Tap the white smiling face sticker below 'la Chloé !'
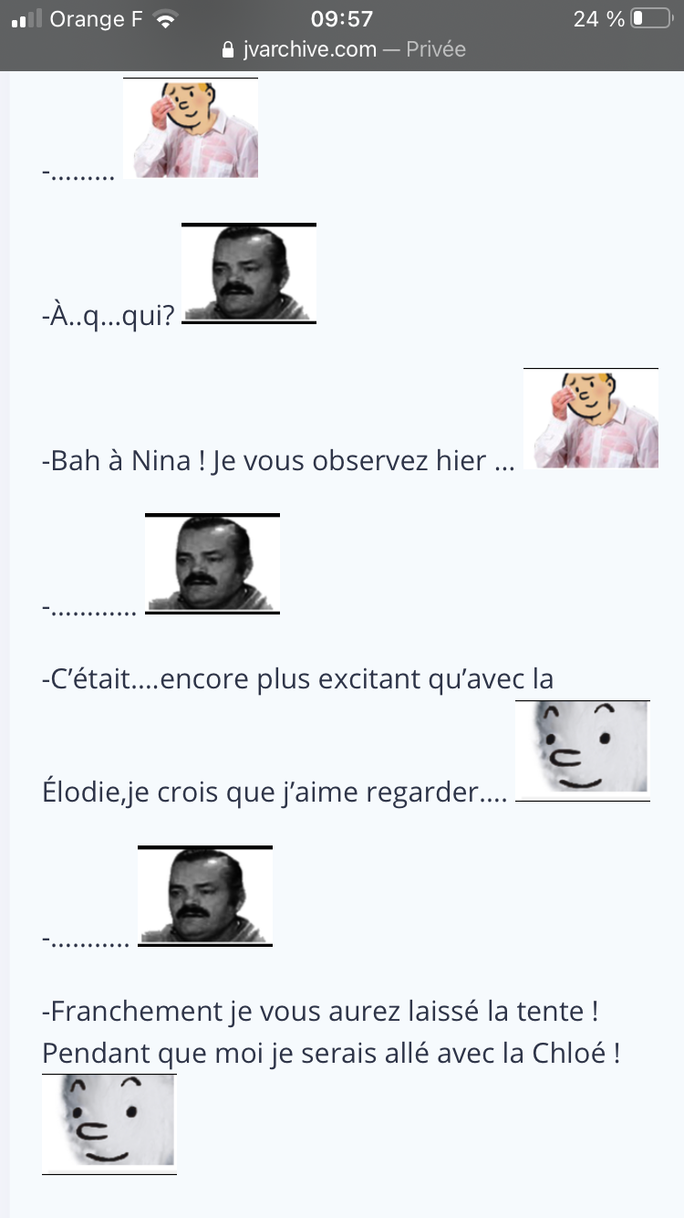Viewport: 684px width, 1218px height. 109,1124
